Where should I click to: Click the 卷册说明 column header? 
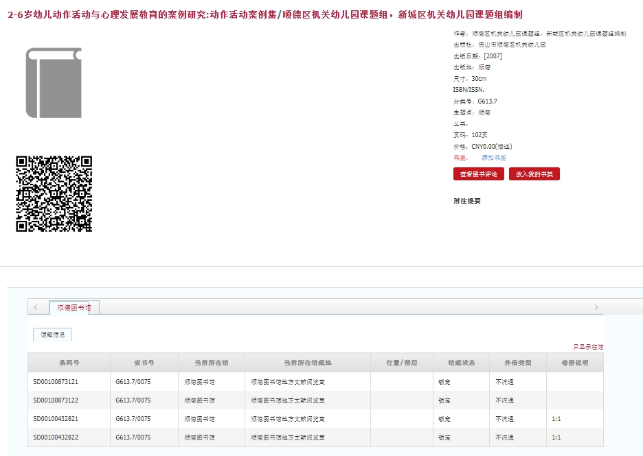(x=574, y=363)
